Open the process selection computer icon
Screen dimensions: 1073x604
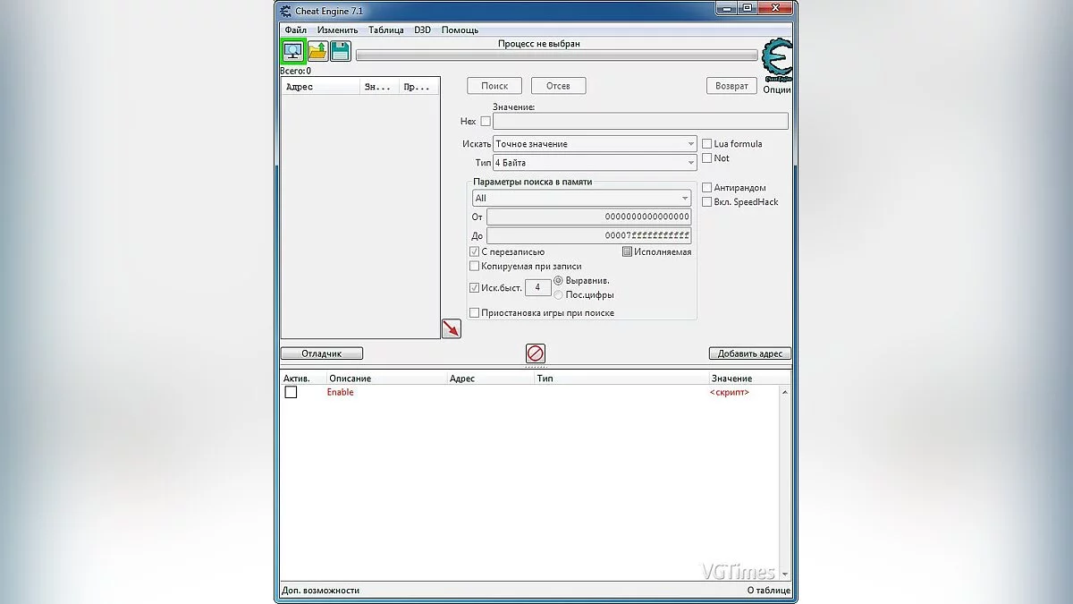pyautogui.click(x=293, y=51)
